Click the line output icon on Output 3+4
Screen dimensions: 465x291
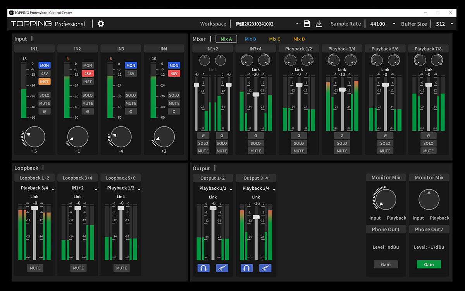pyautogui.click(x=265, y=268)
